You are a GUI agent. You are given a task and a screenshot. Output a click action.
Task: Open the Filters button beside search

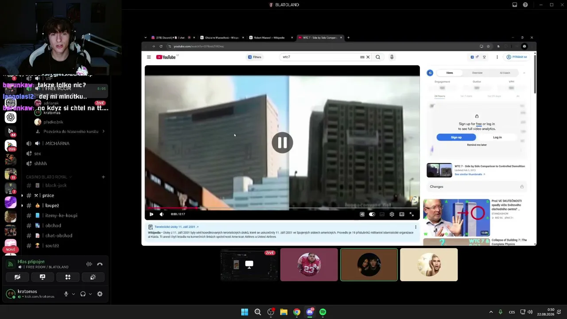coord(255,57)
